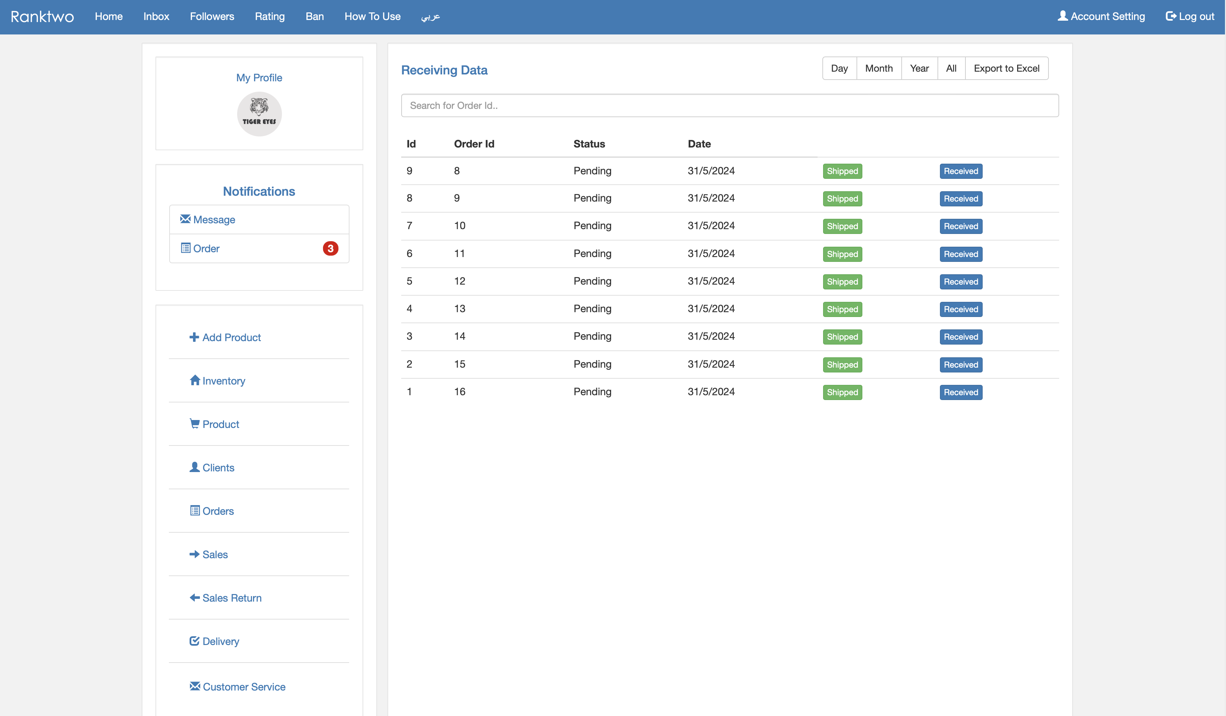Open the How To Use page
The height and width of the screenshot is (716, 1226).
tap(373, 17)
